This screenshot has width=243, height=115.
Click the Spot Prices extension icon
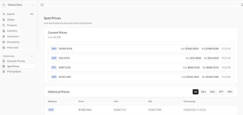(x=4, y=66)
